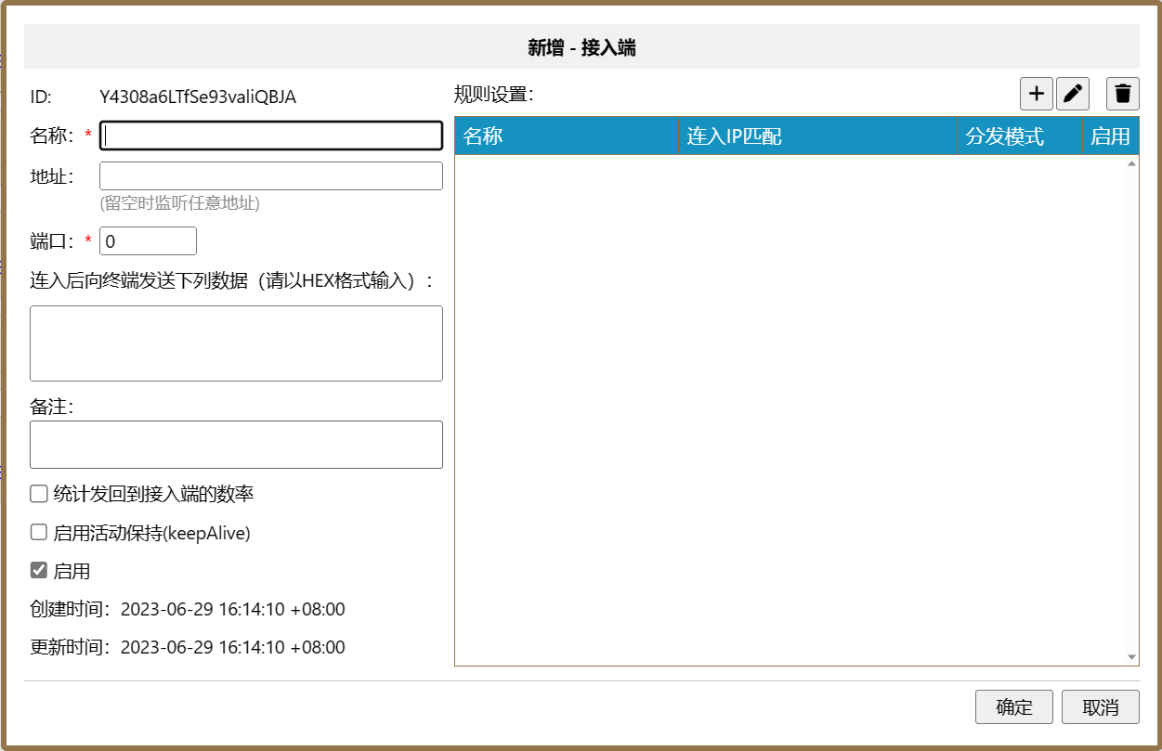Select the 端口 input field
1162x751 pixels.
point(148,241)
